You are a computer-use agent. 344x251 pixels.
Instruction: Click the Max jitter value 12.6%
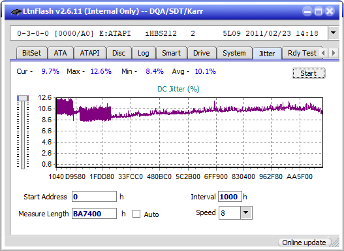click(101, 71)
